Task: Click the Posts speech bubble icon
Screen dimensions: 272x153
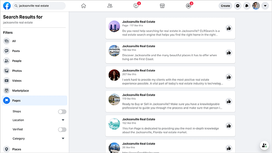Action: pyautogui.click(x=7, y=51)
